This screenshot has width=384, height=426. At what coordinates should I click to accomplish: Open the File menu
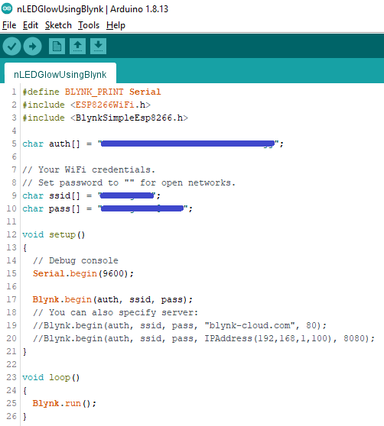point(9,25)
